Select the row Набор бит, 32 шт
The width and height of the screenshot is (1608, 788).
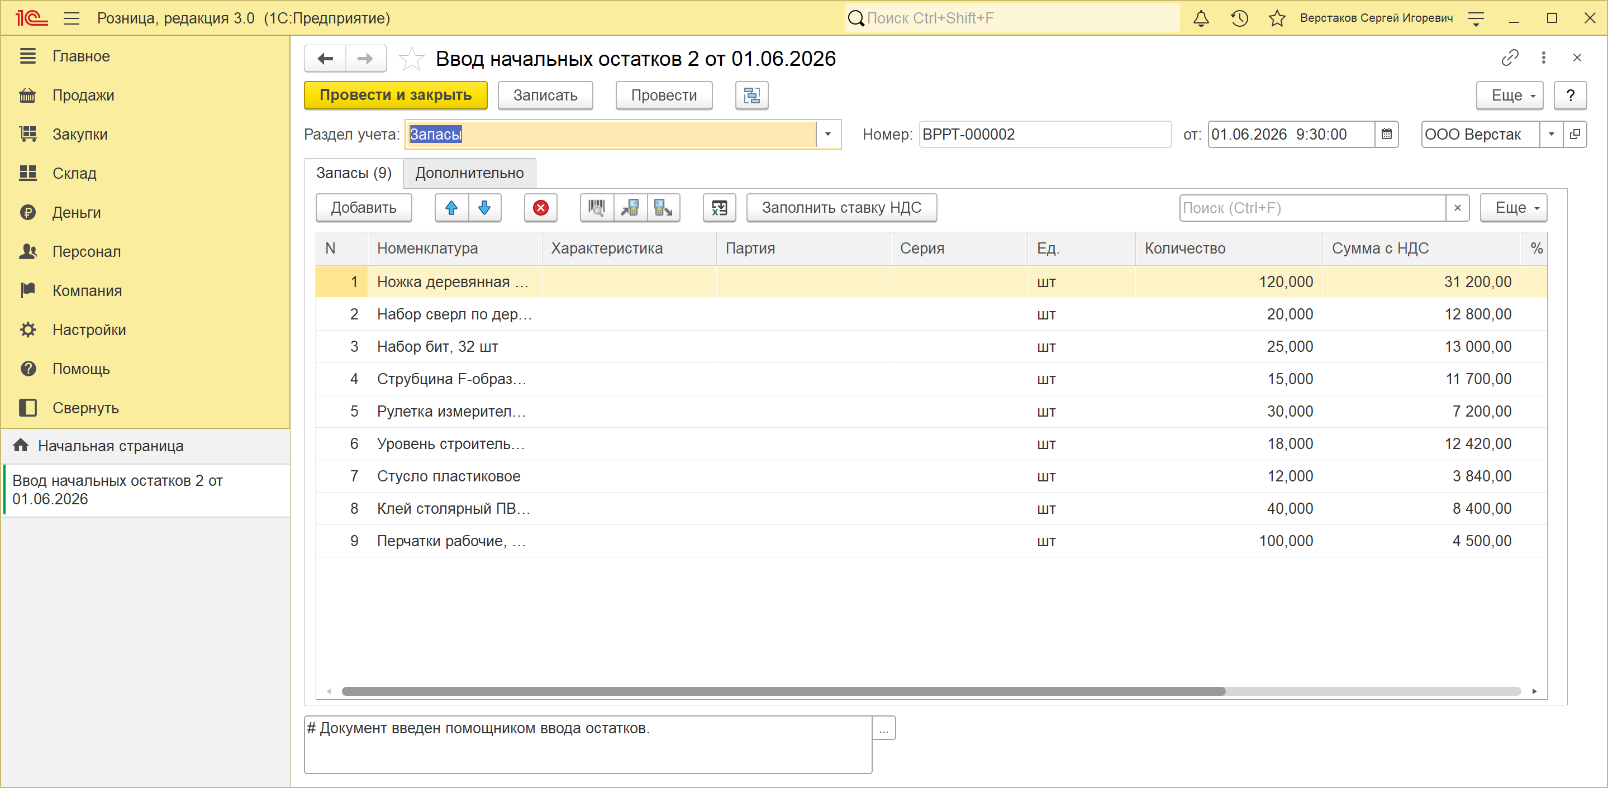pos(931,346)
